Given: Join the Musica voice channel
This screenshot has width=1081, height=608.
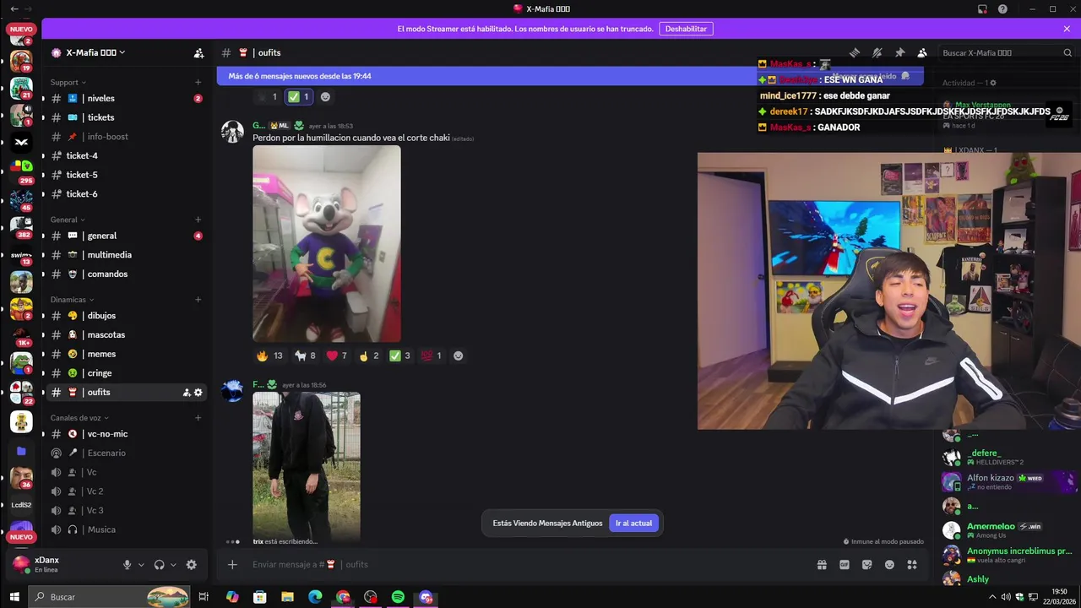Looking at the screenshot, I should pos(127,529).
